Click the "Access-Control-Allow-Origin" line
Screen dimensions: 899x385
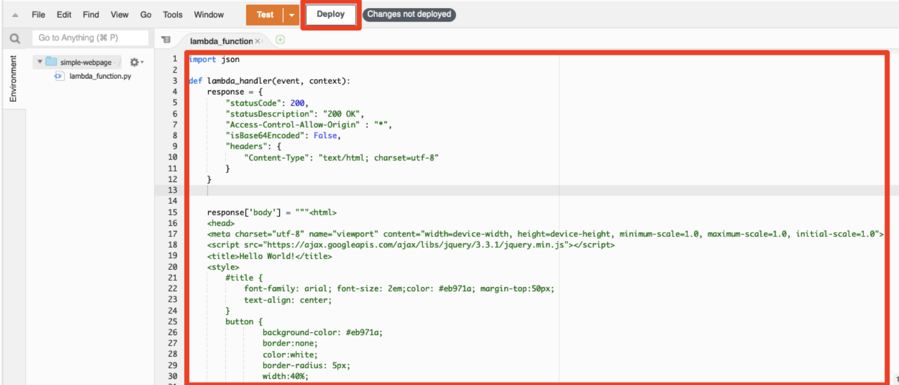coord(309,125)
